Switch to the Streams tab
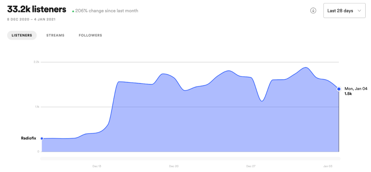371x172 pixels. (x=55, y=35)
